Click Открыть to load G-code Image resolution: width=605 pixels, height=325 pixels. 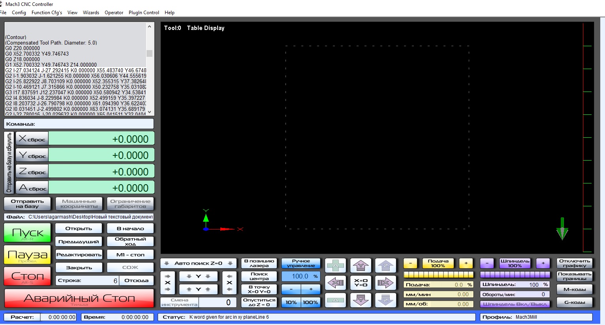(x=79, y=228)
